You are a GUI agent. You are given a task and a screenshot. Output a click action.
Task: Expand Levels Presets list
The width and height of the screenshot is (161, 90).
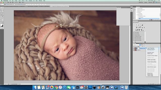134,32
